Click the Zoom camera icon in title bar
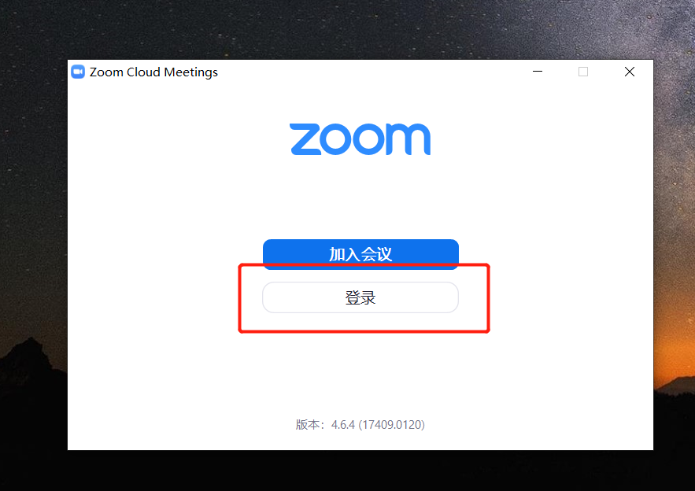This screenshot has width=695, height=491. [78, 72]
